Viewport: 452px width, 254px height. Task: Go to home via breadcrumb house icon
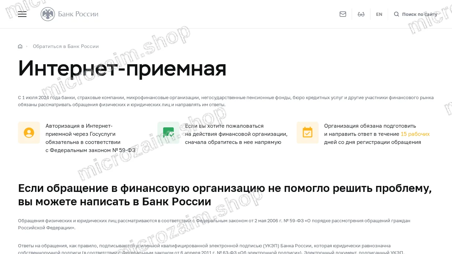(x=20, y=46)
